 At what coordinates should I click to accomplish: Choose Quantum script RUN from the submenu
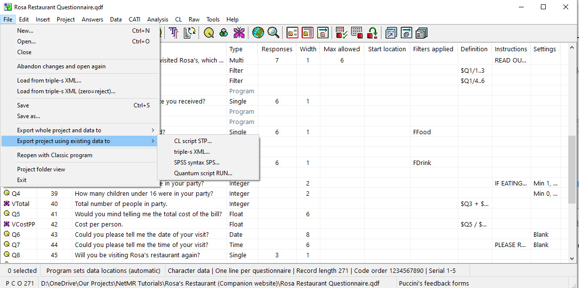(x=203, y=173)
